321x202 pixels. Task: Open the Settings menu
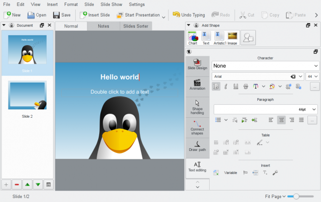tap(137, 5)
